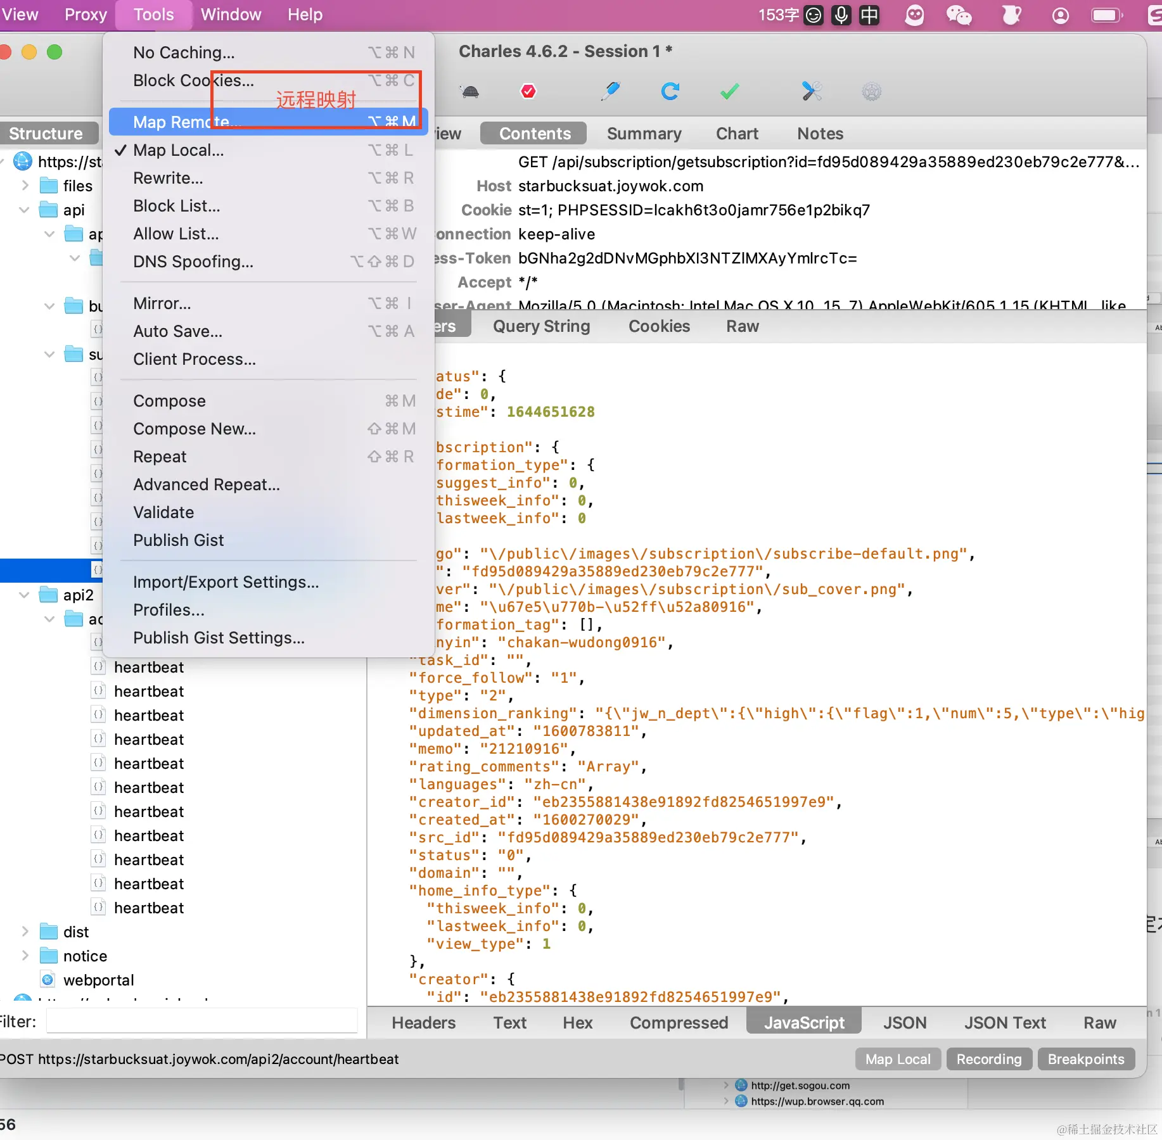1162x1140 pixels.
Task: Toggle breakpoints with the red hexagon toolbar icon
Action: [528, 92]
